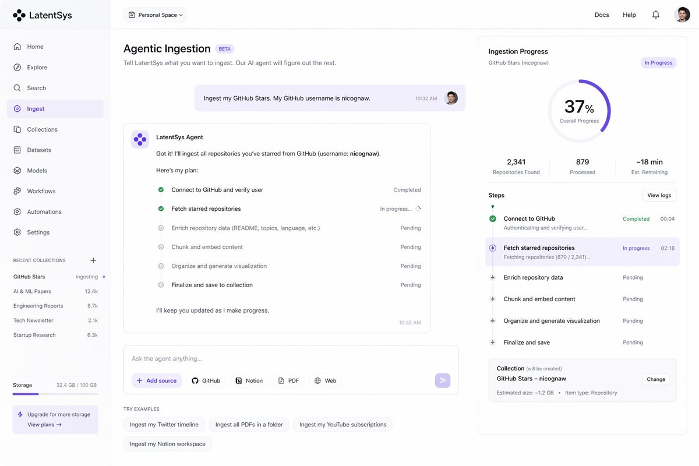Open the Ingest section in sidebar
This screenshot has height=466, width=699.
[55, 109]
